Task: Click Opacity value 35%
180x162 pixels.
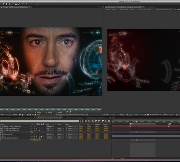Action: [32, 132]
